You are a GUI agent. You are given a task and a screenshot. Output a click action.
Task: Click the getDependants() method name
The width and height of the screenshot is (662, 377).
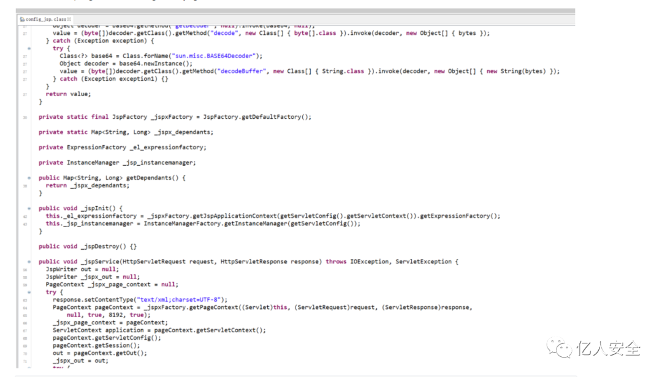pyautogui.click(x=153, y=178)
